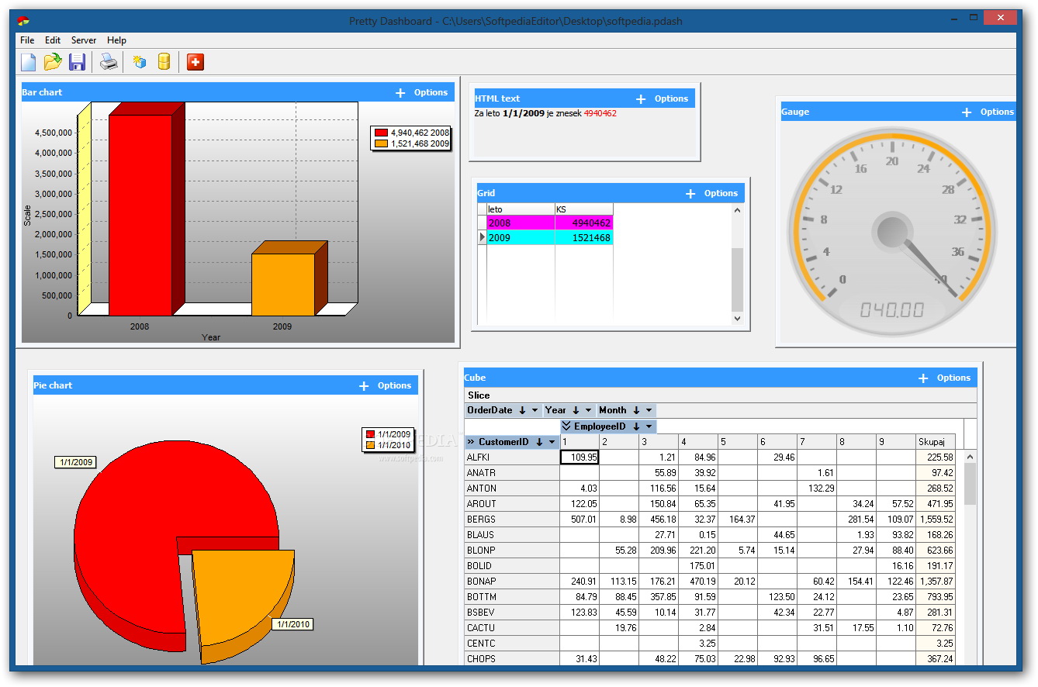Click the sort arrow on the Year field

(x=576, y=410)
